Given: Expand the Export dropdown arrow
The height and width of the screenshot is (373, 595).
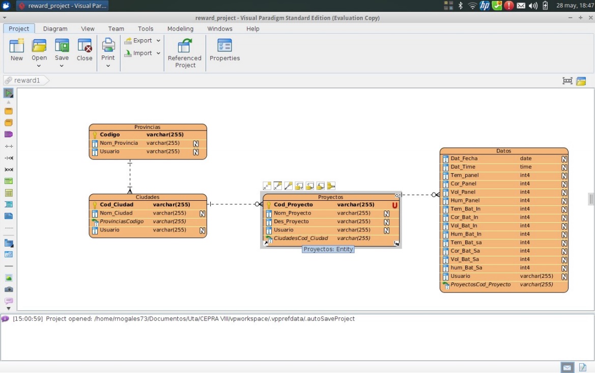Looking at the screenshot, I should (x=158, y=40).
